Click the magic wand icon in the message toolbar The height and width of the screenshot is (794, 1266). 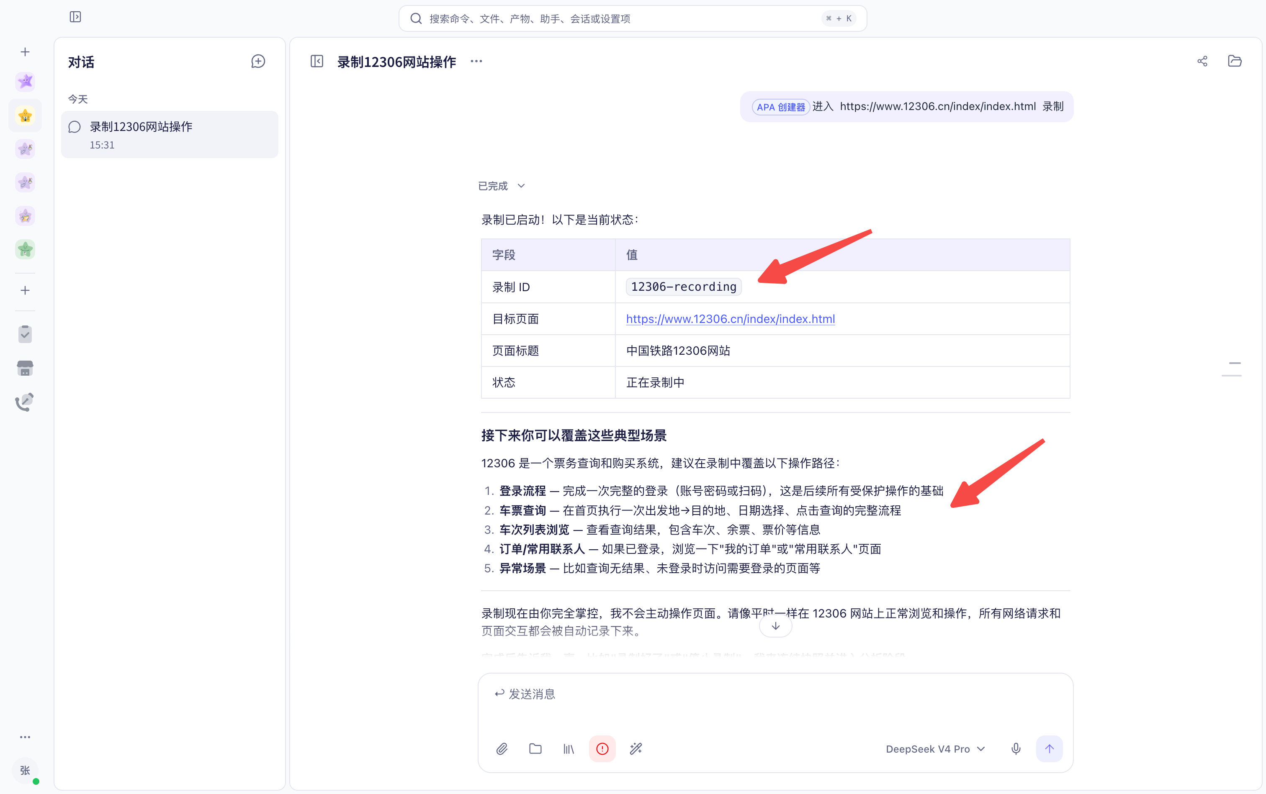[636, 749]
